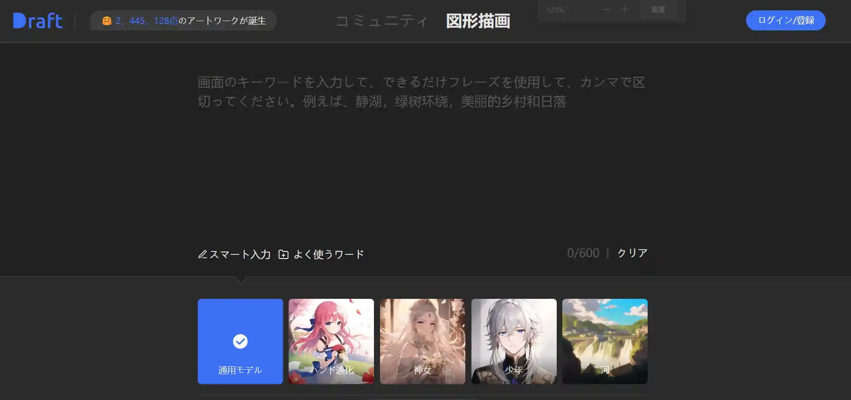
Task: Select the 通用モデル model card
Action: [x=240, y=341]
